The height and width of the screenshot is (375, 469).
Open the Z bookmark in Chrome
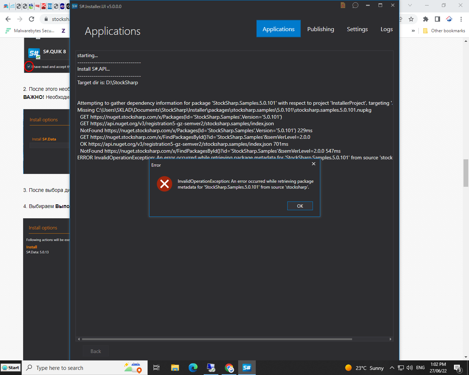pos(63,31)
